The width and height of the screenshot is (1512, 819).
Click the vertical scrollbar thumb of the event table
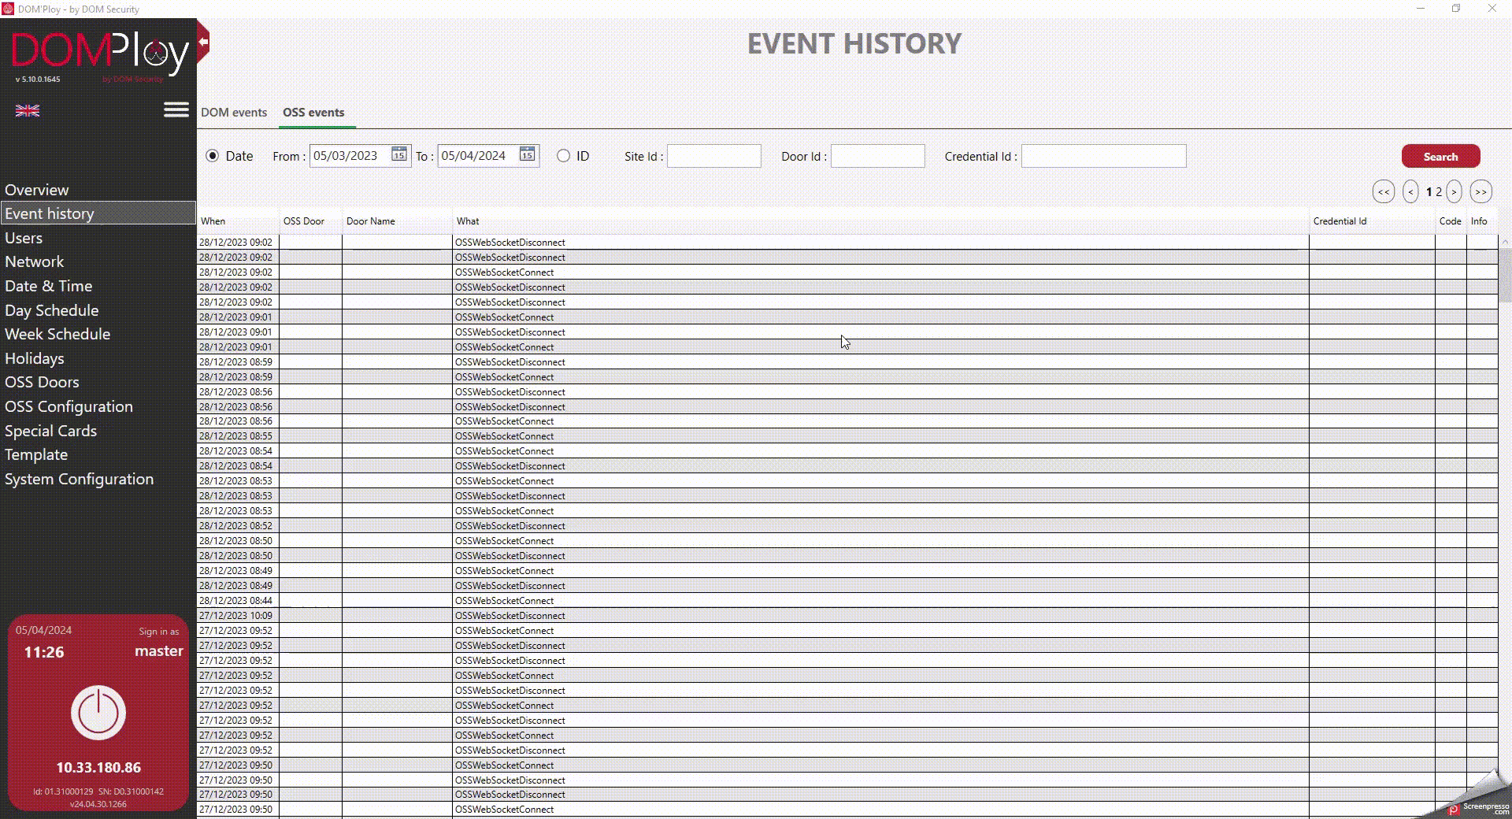tap(1505, 276)
